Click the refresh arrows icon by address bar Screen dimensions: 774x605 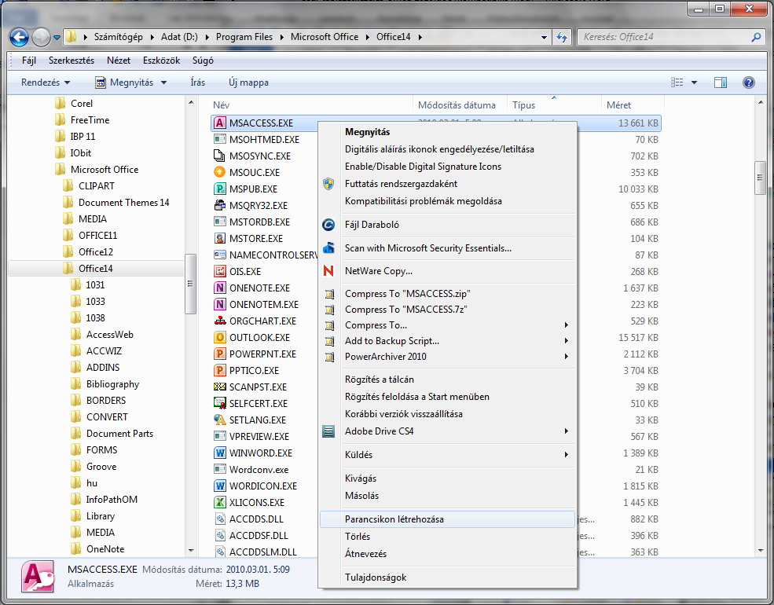tap(561, 37)
